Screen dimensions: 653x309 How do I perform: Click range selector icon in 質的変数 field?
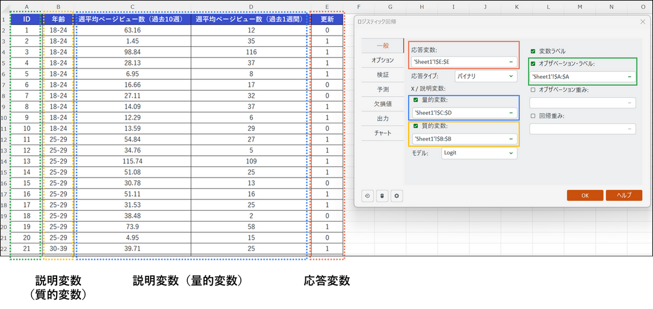tap(511, 138)
